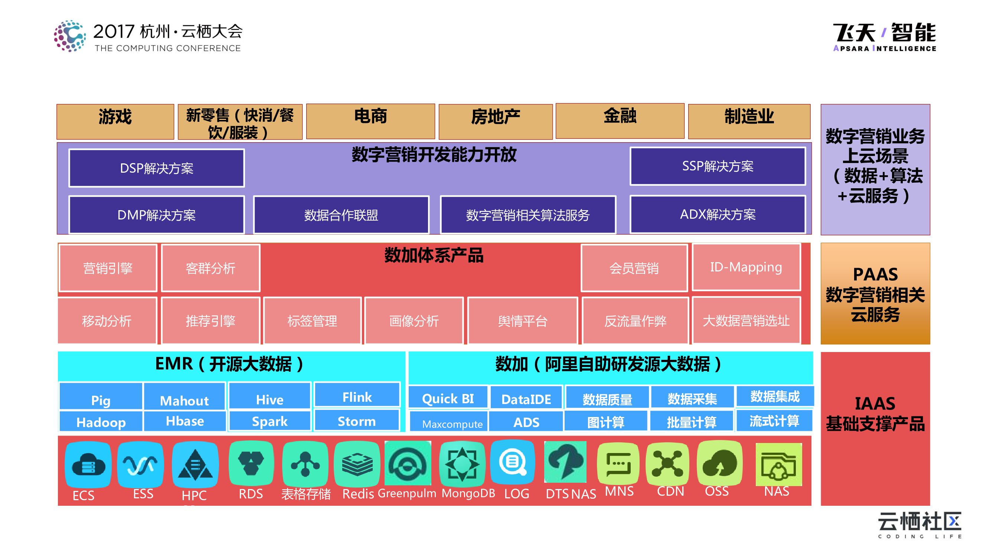Click the ID-Mapping product box
The width and height of the screenshot is (990, 557).
pyautogui.click(x=746, y=267)
